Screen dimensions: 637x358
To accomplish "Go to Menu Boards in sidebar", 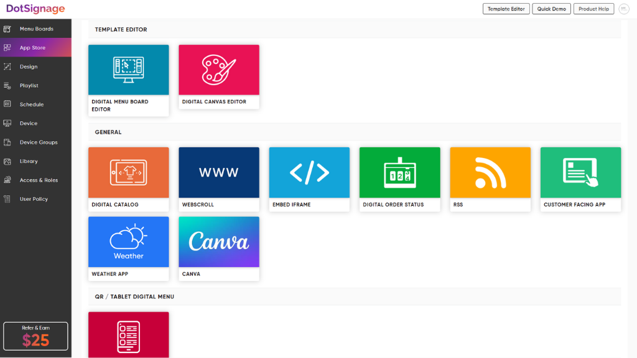I will [35, 29].
